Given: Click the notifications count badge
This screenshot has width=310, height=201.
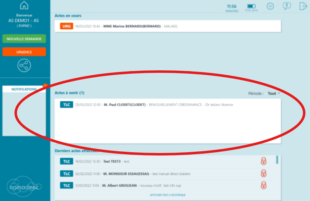Looking at the screenshot, I should (x=45, y=86).
